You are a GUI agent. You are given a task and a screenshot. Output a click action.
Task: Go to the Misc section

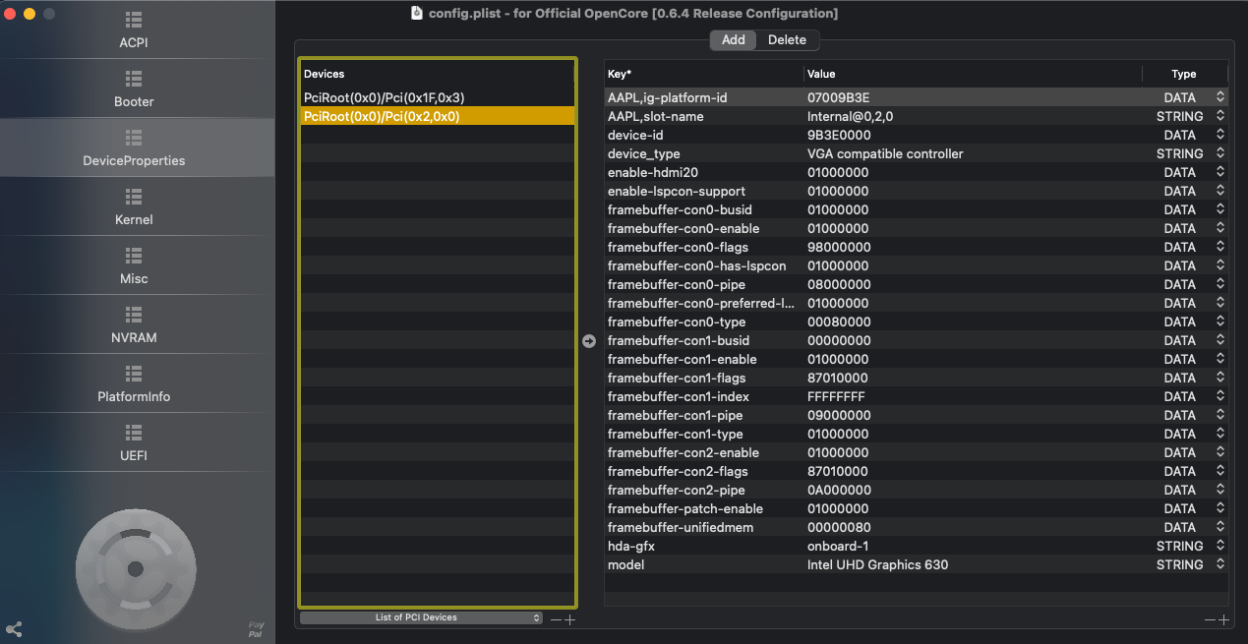click(x=134, y=266)
